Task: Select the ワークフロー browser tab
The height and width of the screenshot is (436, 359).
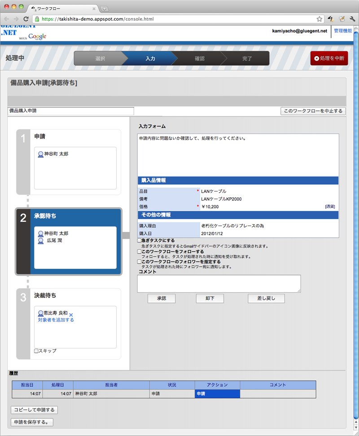Action: coord(62,9)
